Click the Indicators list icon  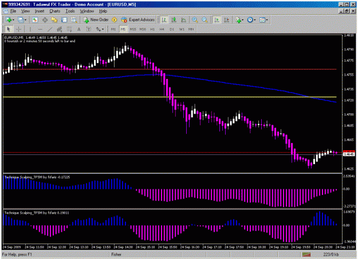pos(238,20)
